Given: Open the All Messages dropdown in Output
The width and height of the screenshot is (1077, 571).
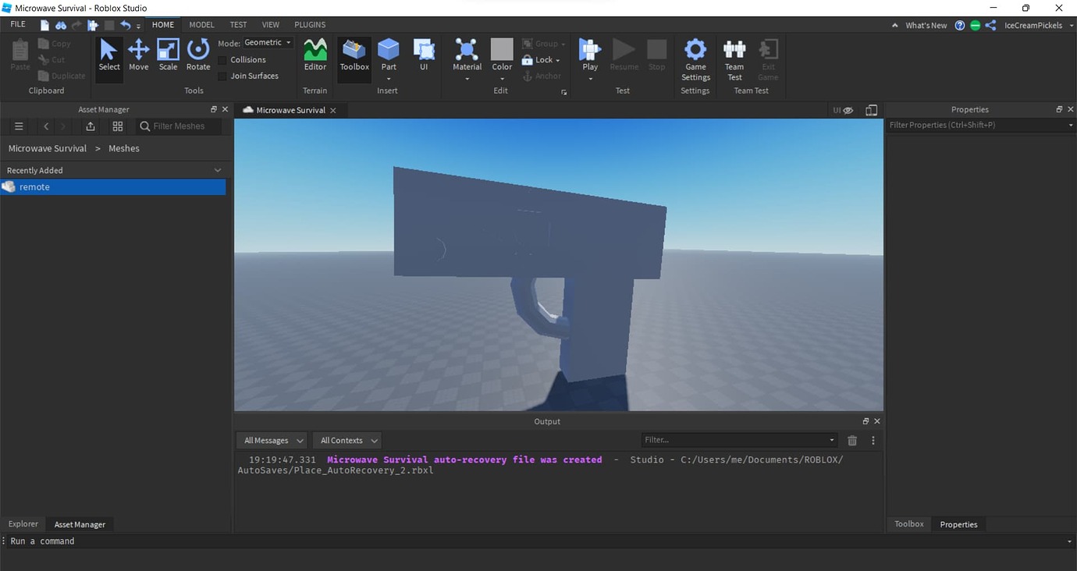Looking at the screenshot, I should coord(271,440).
